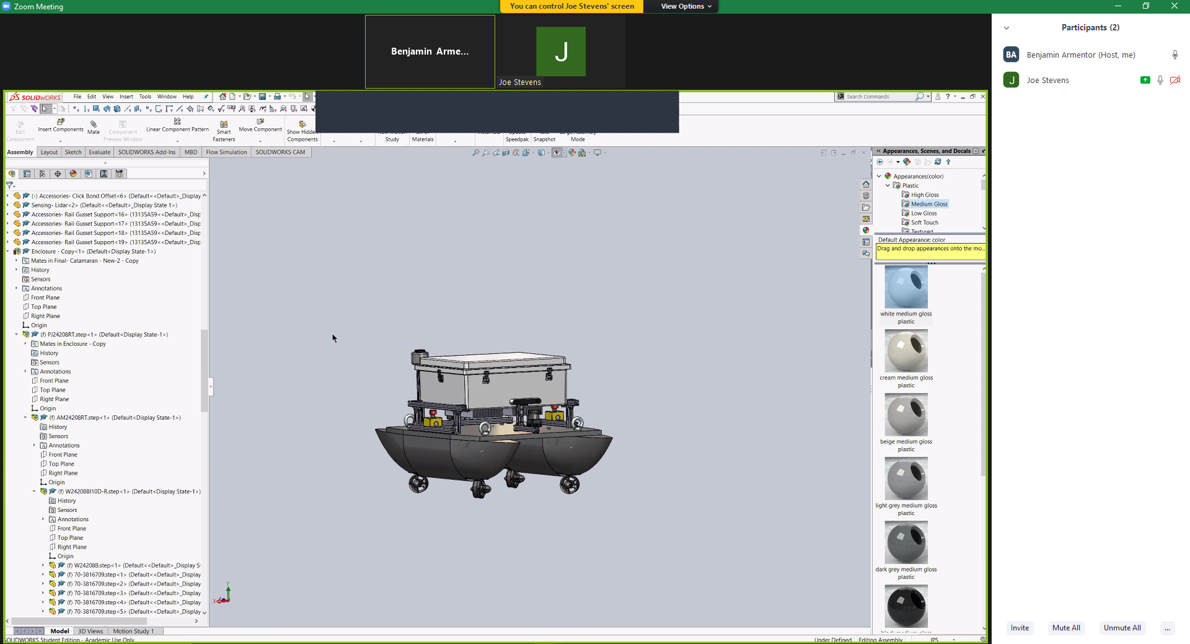Open File Explorer task pane tab

(x=866, y=207)
